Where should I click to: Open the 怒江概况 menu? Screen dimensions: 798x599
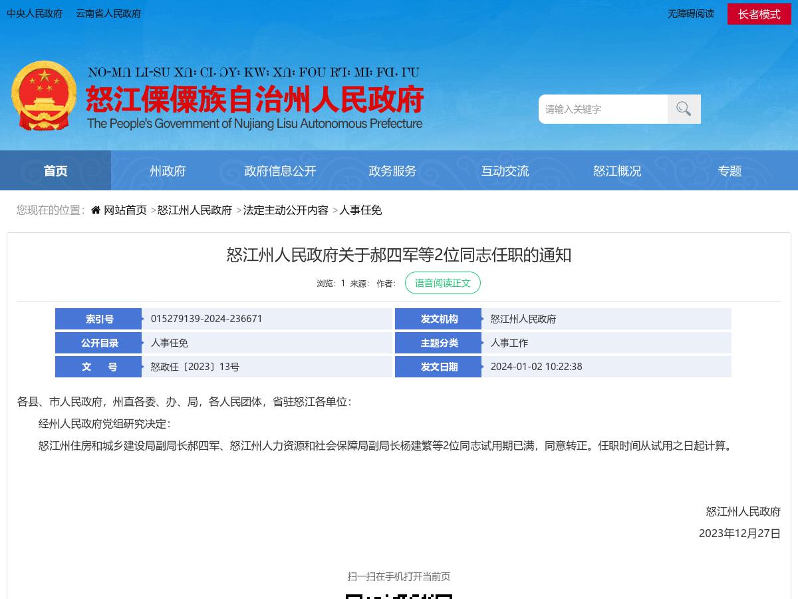[x=617, y=170]
